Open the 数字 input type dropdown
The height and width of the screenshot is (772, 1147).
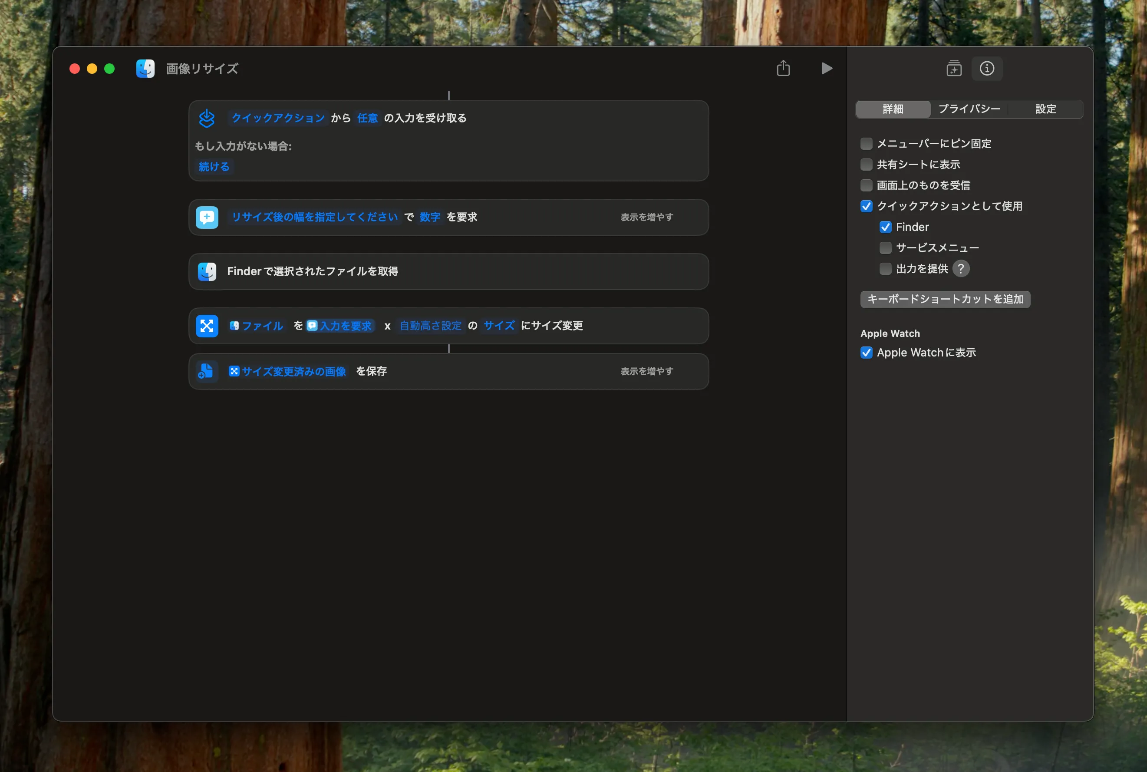pyautogui.click(x=430, y=217)
